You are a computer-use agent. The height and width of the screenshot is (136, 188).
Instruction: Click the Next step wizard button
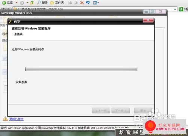click(121, 111)
